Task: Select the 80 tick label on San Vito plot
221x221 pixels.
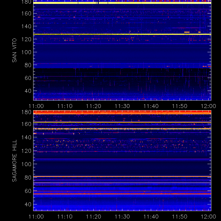Action: (28, 65)
